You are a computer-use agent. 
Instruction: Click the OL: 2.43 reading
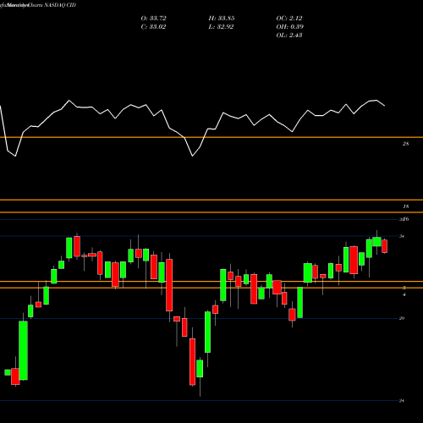(289, 36)
